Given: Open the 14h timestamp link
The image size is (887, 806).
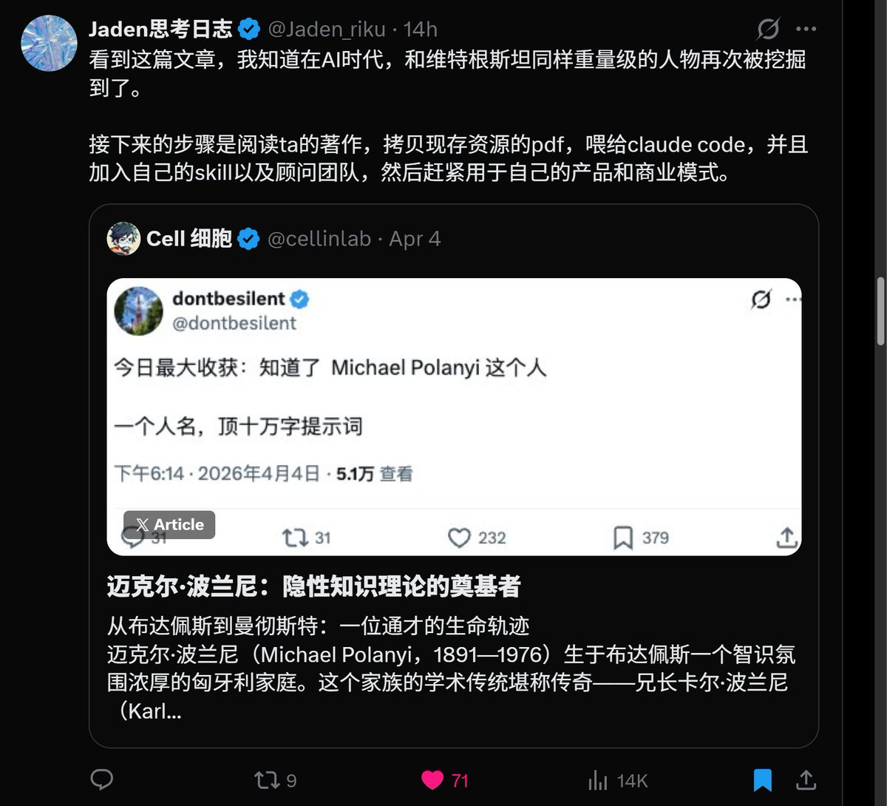Looking at the screenshot, I should 421,29.
